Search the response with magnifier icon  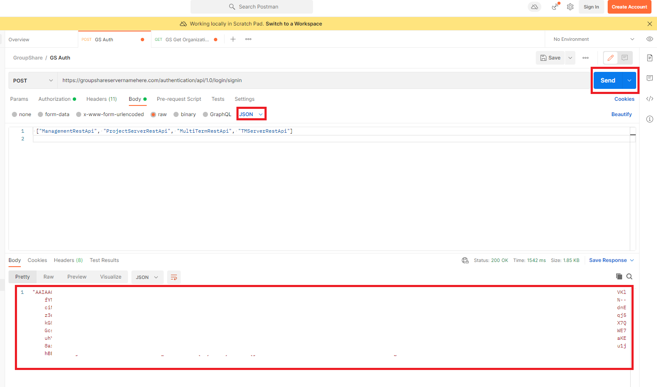[629, 276]
